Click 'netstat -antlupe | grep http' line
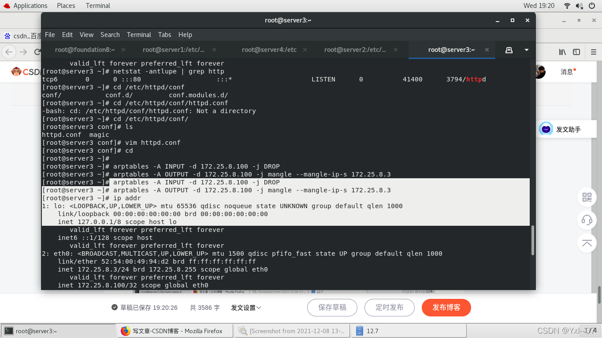Screen dimensions: 602x338 [x=133, y=71]
